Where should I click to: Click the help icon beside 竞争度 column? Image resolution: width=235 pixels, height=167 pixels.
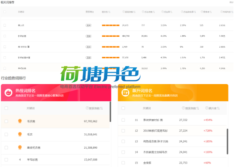pos(202,12)
